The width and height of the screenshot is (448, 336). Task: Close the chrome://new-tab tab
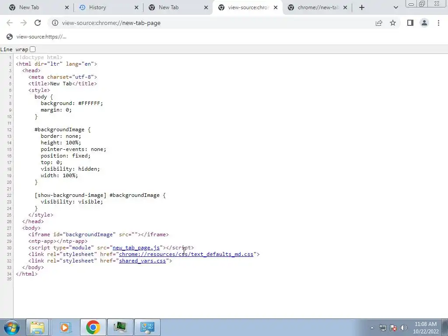tap(345, 7)
